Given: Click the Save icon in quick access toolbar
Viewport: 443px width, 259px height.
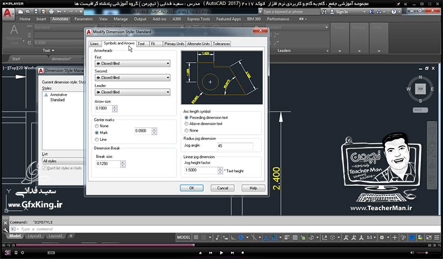Looking at the screenshot, I should (36, 12).
